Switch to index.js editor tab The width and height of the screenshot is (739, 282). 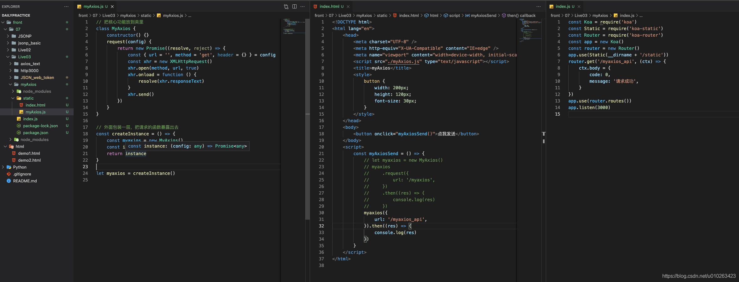coord(565,7)
